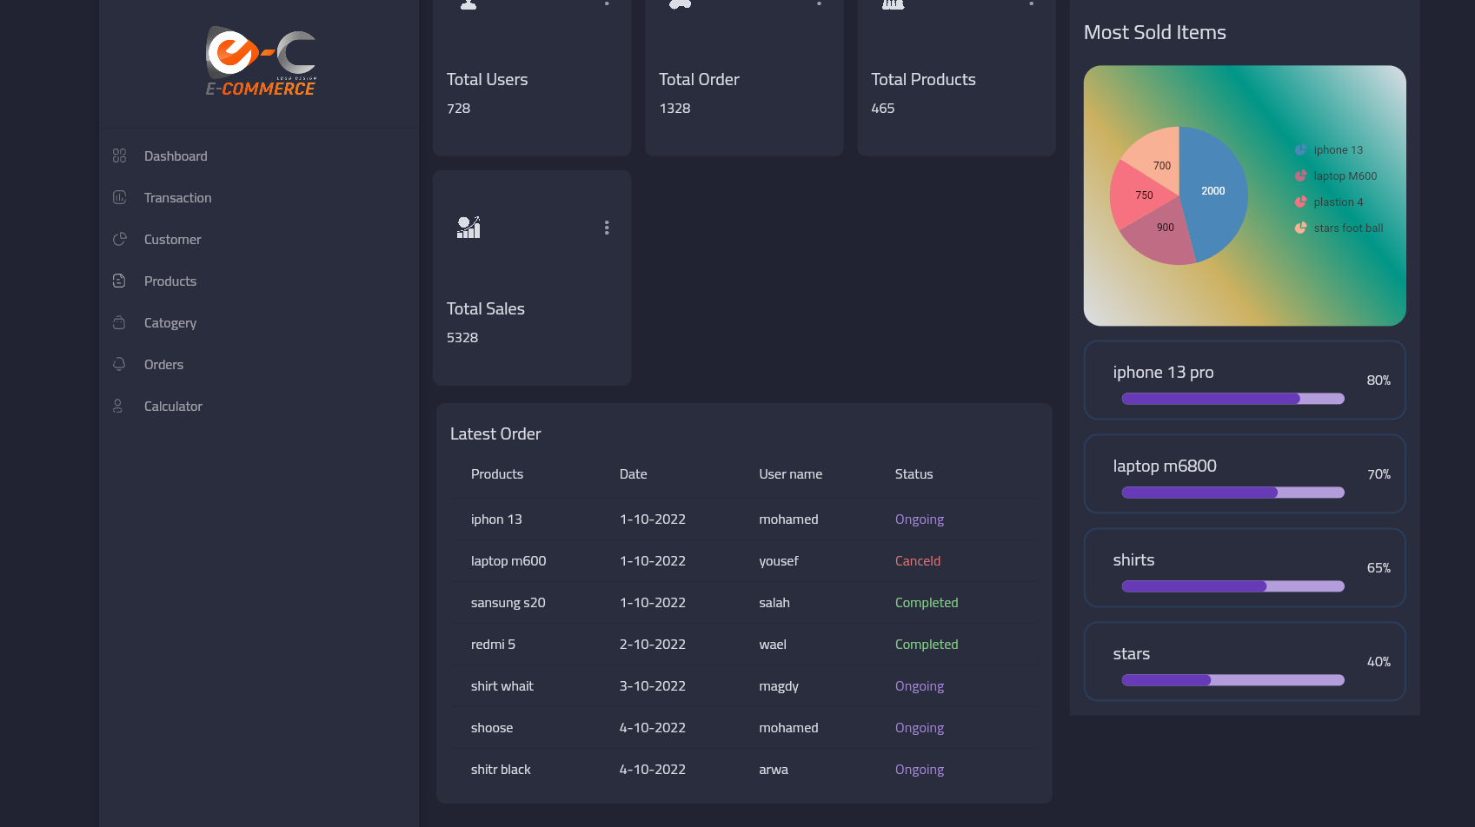This screenshot has height=827, width=1475.
Task: Click the person icon on Total Users card
Action: [x=468, y=5]
